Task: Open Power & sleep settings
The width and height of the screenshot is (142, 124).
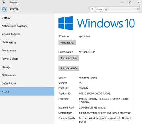Action: [27, 59]
